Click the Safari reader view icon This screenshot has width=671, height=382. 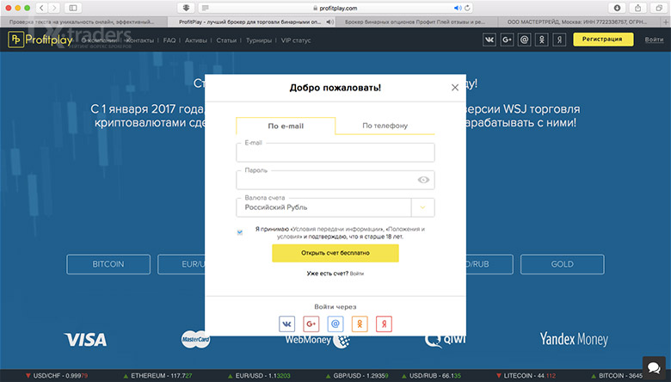[206, 8]
